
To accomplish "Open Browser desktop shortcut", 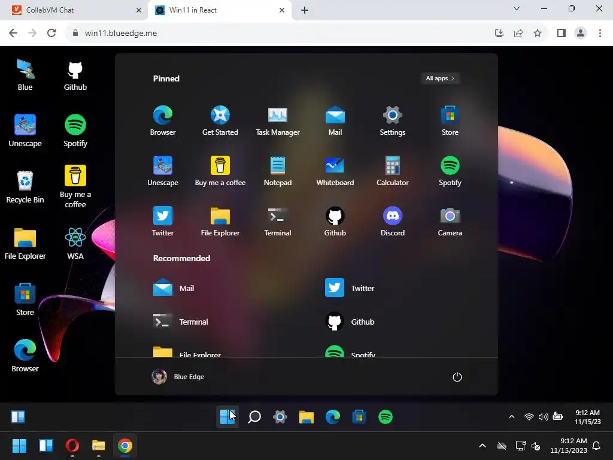I will click(x=25, y=356).
